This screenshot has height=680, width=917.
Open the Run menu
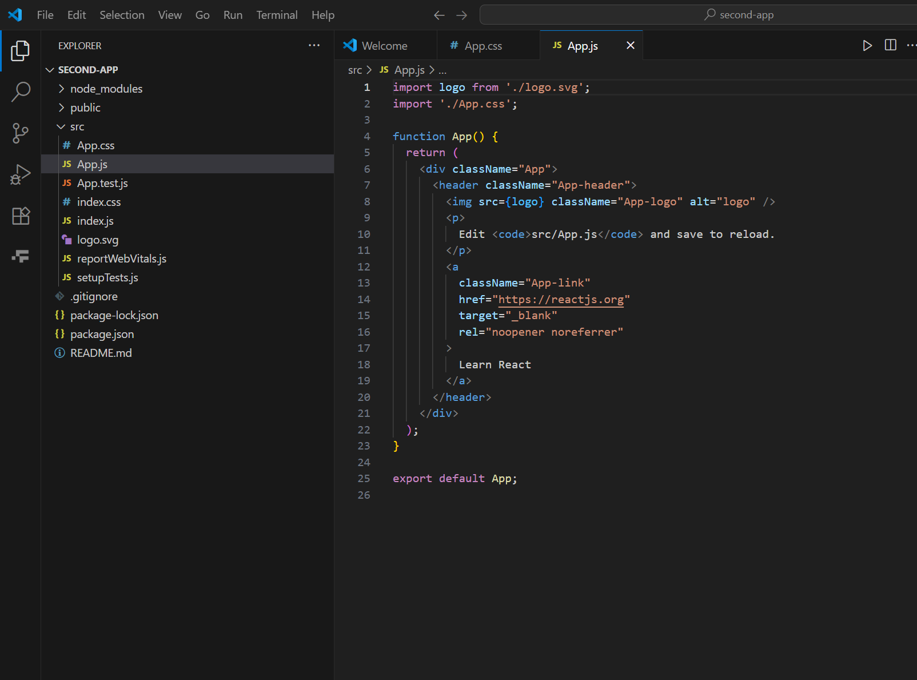coord(233,15)
